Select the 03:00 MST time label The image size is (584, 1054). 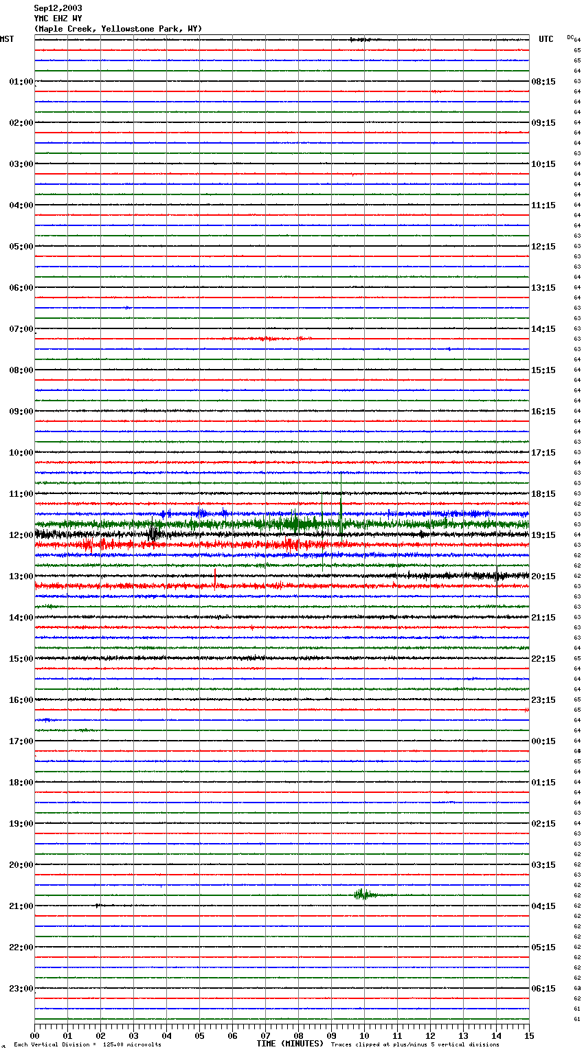[x=21, y=164]
